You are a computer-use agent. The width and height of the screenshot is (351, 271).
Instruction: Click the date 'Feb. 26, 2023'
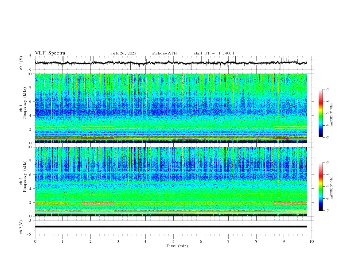(124, 53)
